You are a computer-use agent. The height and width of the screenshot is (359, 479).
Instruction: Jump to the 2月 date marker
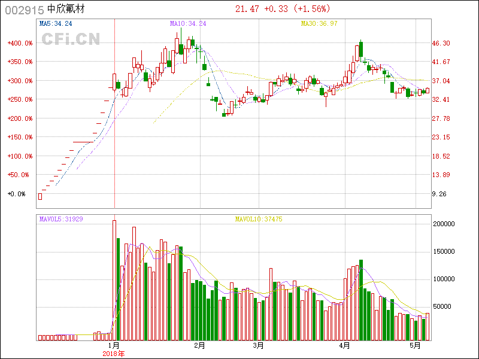point(200,346)
